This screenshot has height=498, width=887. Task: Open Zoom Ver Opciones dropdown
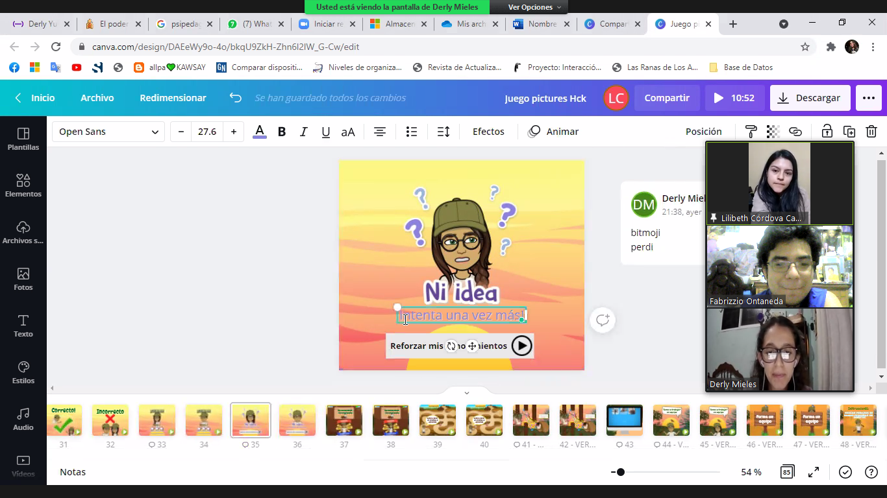[535, 7]
